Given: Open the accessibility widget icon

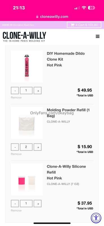Looking at the screenshot, I should 96,218.
